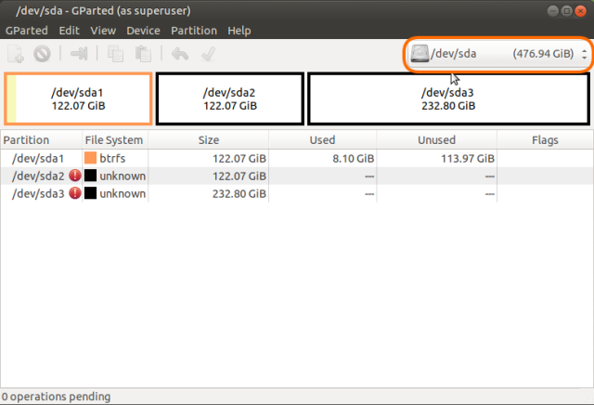
Task: Select the /dev/sda1 block in the disk map
Action: 78,98
